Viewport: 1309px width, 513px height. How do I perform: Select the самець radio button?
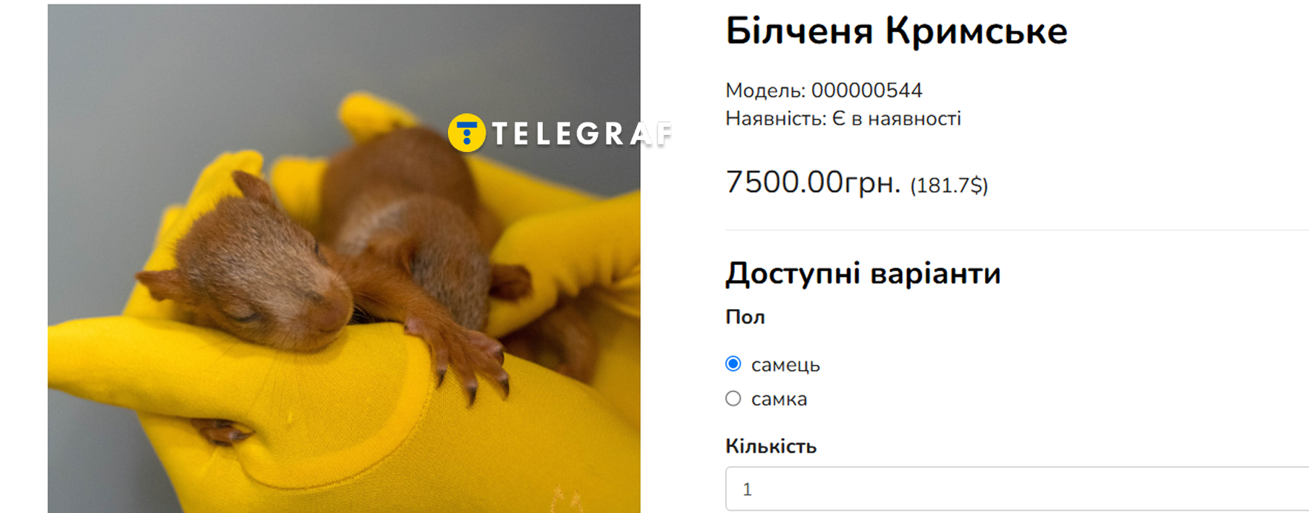pos(733,364)
